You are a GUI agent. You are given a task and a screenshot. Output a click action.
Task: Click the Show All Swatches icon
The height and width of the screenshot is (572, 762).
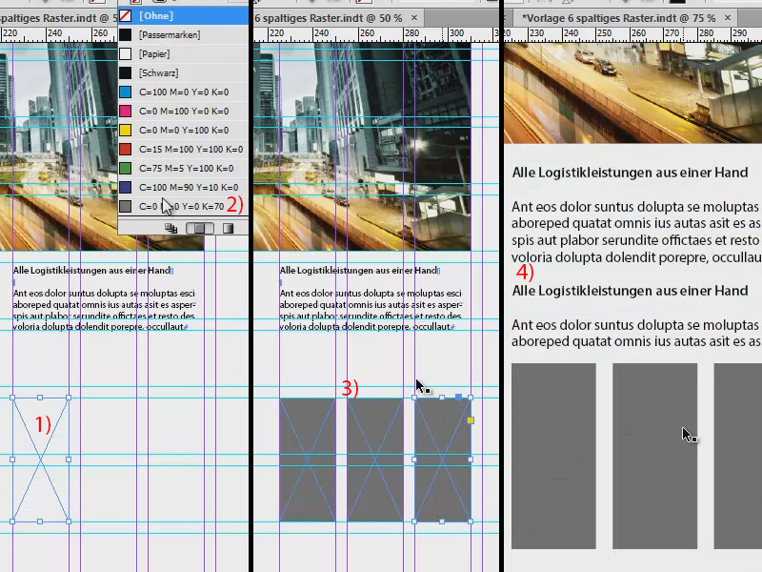[x=170, y=228]
